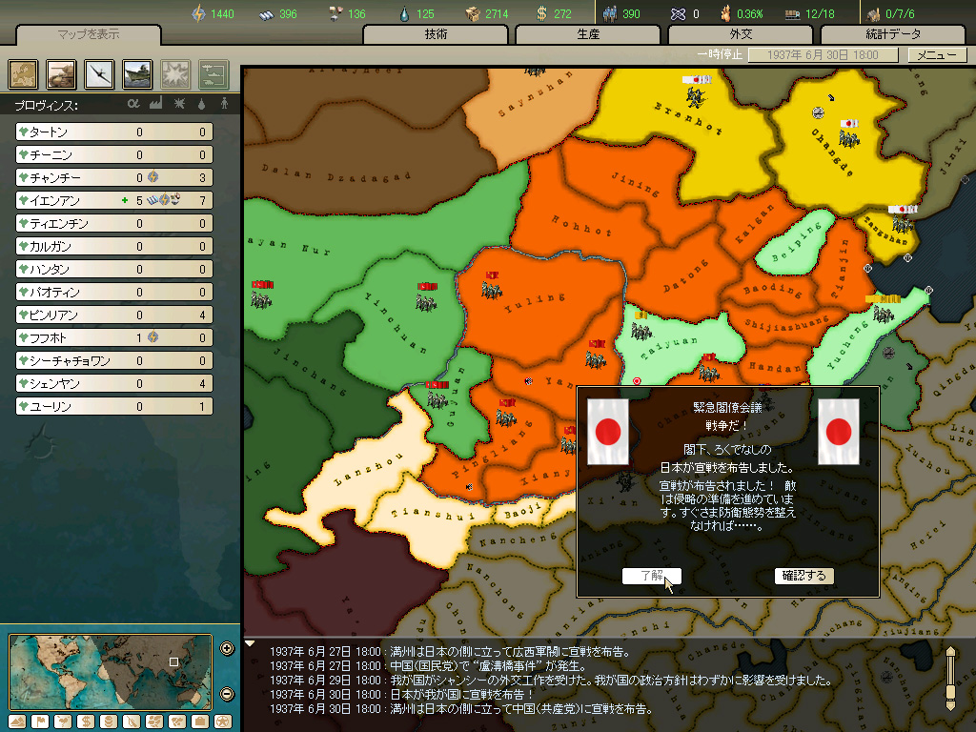Screen dimensions: 976x732
Task: Collapse the message log with triangle arrow
Action: [x=250, y=643]
